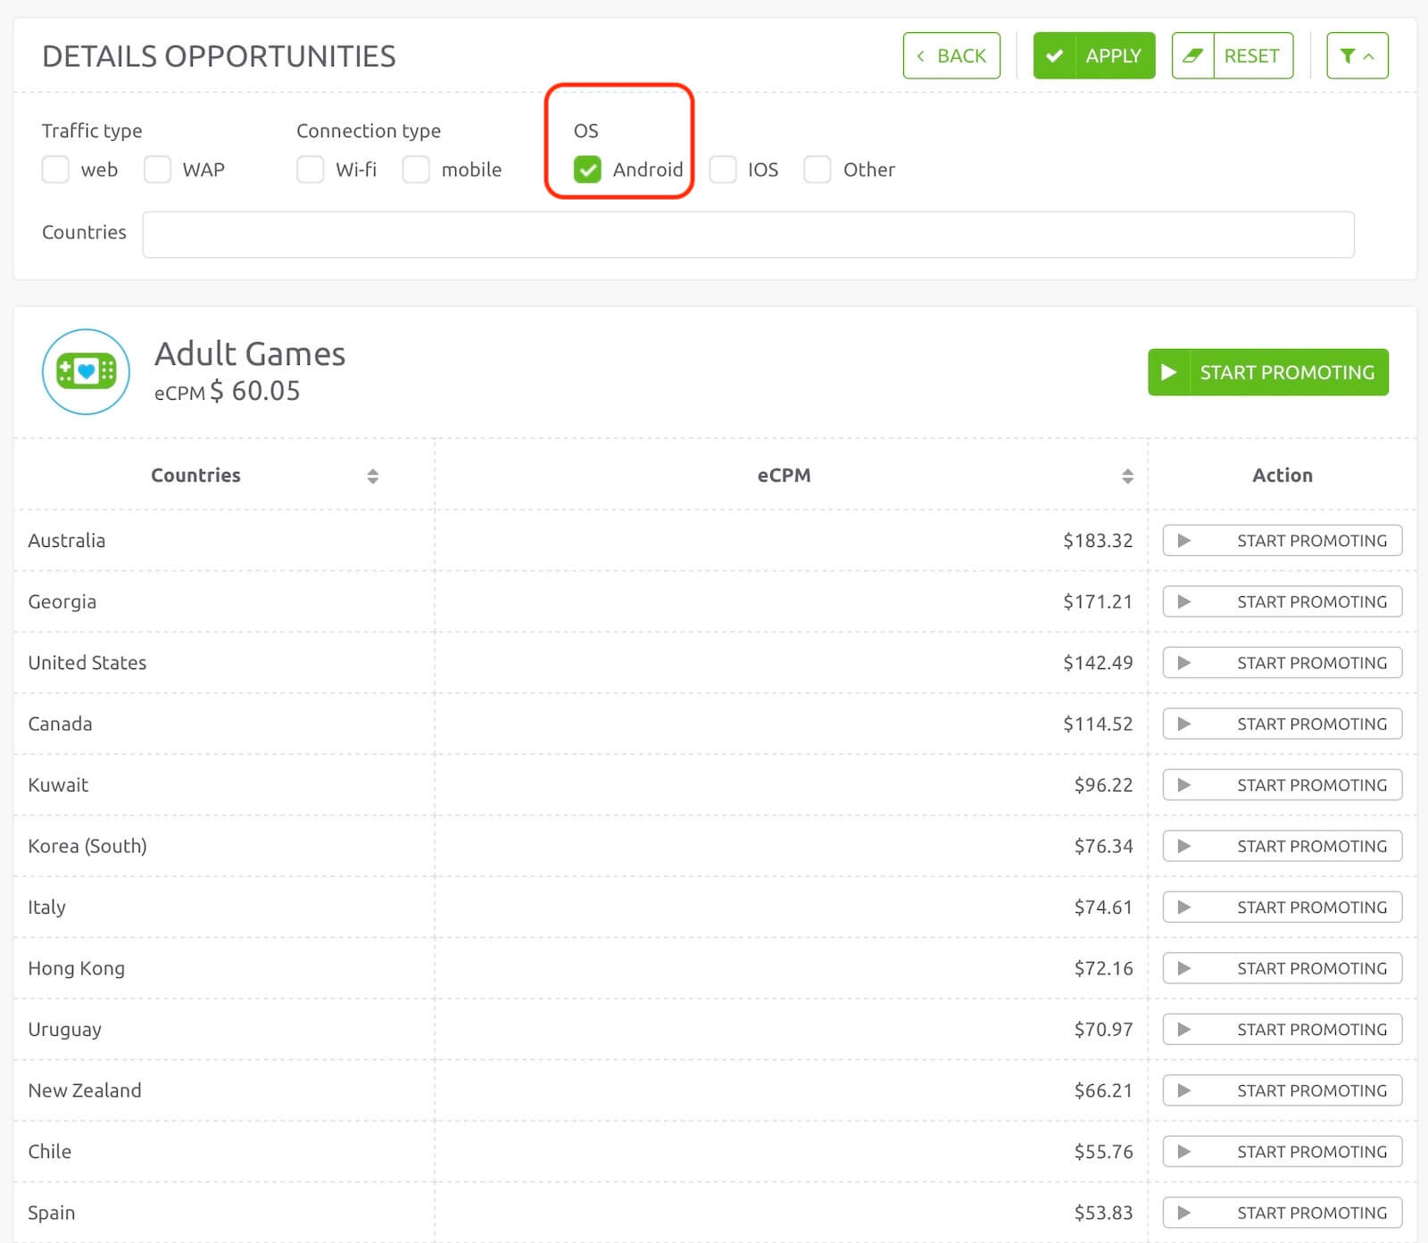The width and height of the screenshot is (1428, 1243).
Task: Click the $171.21 eCPM value
Action: pos(1098,601)
